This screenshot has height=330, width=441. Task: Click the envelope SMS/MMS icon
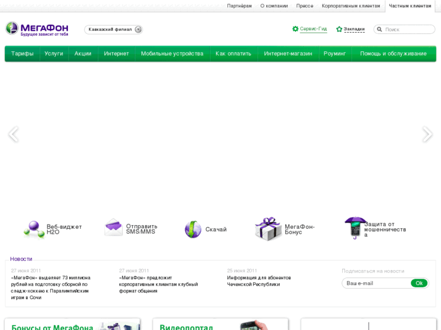coord(113,227)
